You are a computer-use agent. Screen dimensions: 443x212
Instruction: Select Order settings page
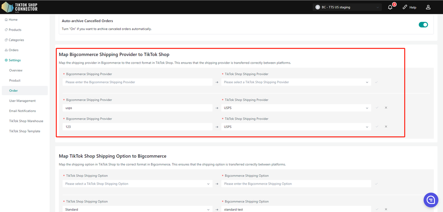pos(25,91)
